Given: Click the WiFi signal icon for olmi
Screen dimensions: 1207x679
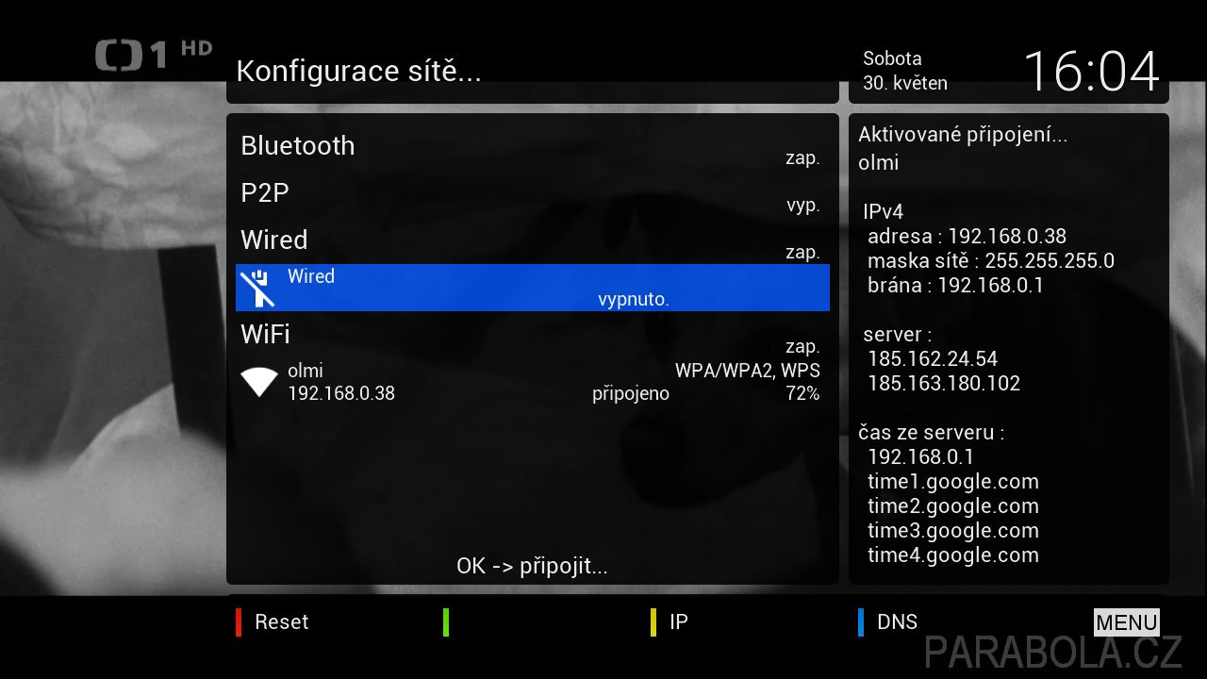Looking at the screenshot, I should point(258,382).
